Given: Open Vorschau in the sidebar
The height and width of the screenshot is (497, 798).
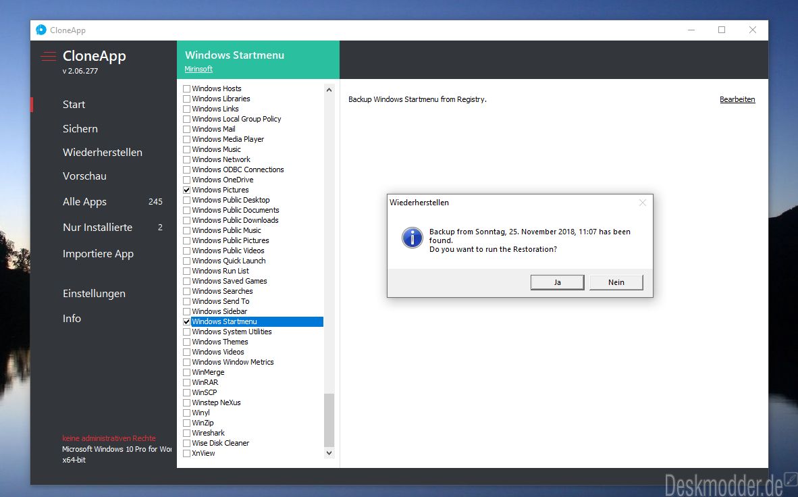Looking at the screenshot, I should (x=84, y=176).
